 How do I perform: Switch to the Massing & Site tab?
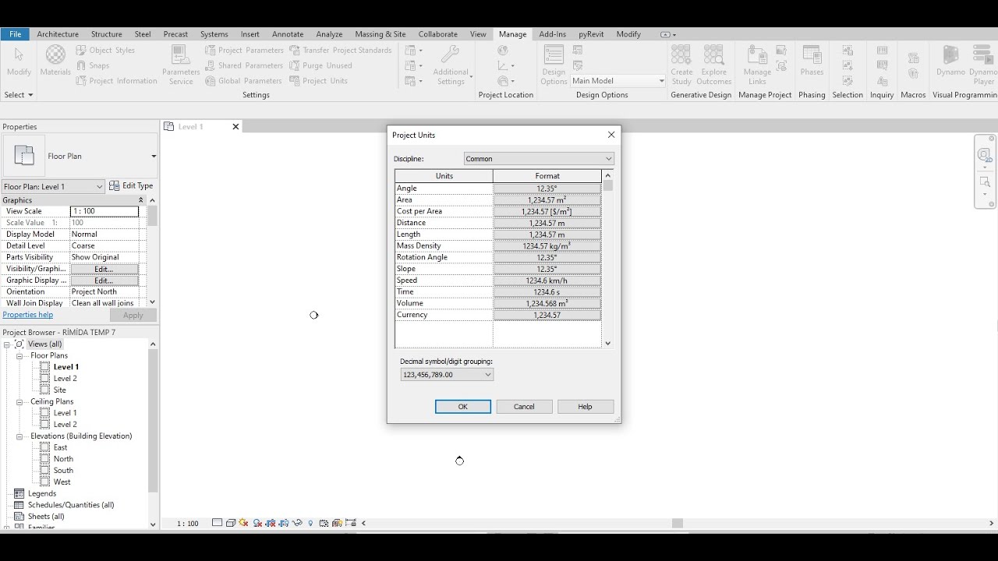(380, 34)
